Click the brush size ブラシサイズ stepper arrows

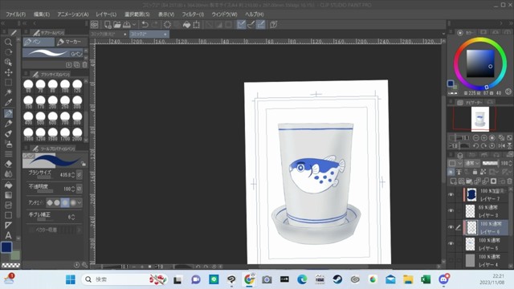click(73, 175)
